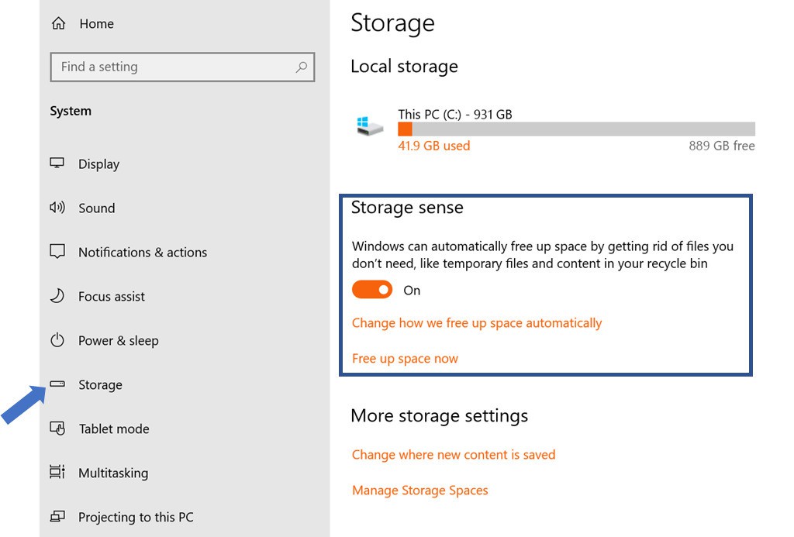
Task: Go to Tablet mode settings
Action: click(x=114, y=429)
